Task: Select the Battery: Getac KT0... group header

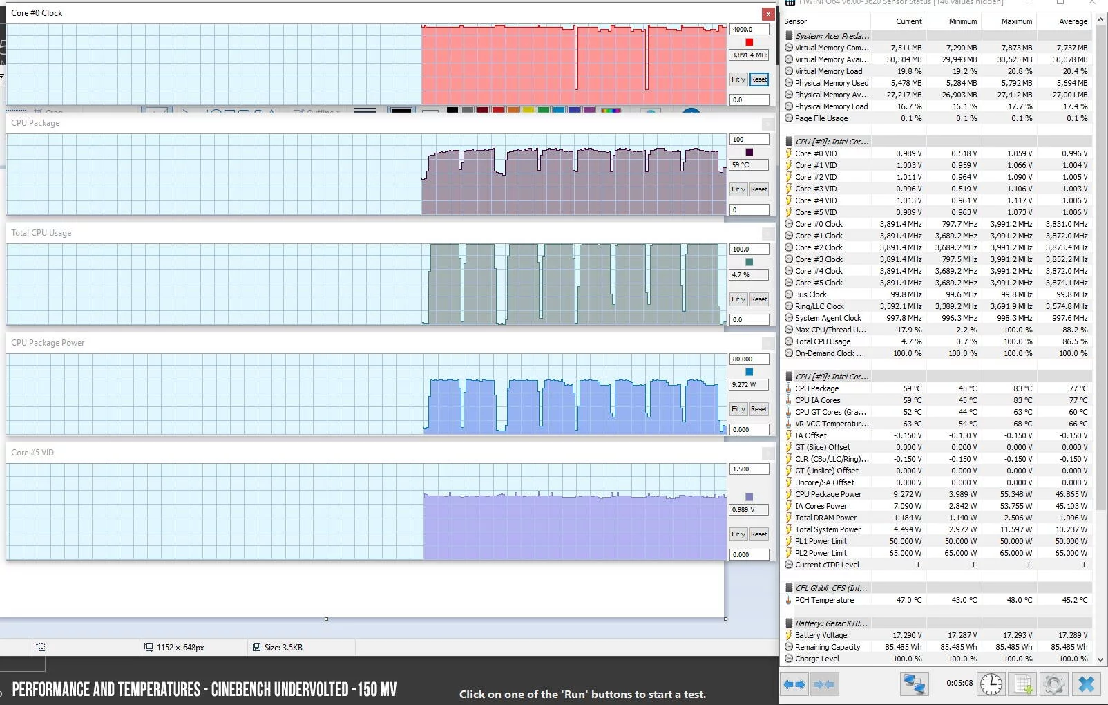Action: (x=831, y=623)
